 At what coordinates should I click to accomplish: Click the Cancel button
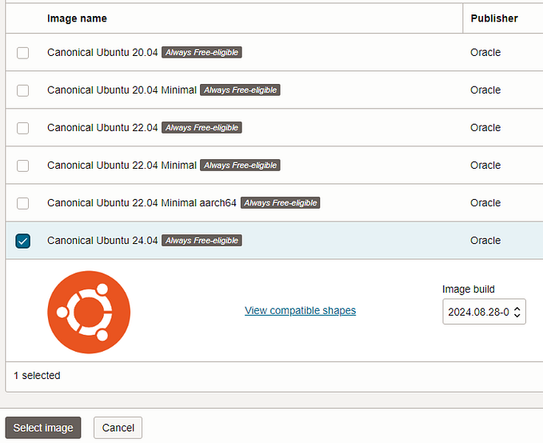pos(118,428)
